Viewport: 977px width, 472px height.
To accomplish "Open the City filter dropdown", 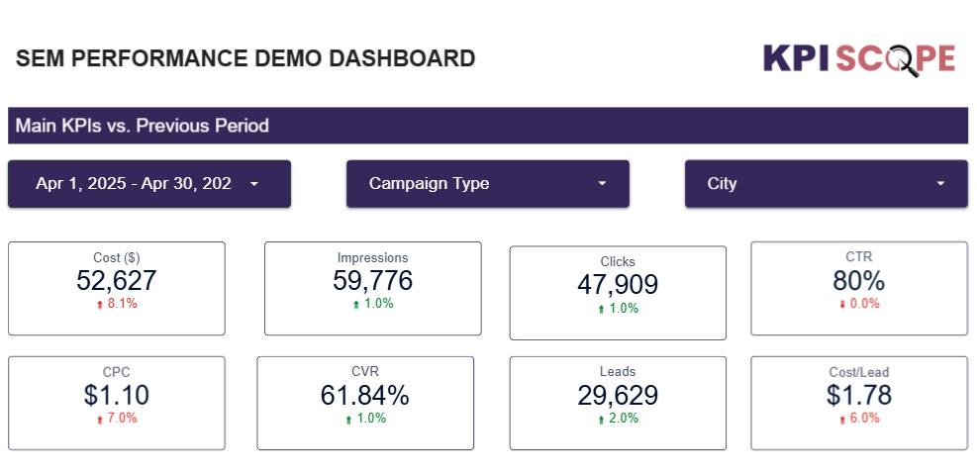I will pos(826,184).
